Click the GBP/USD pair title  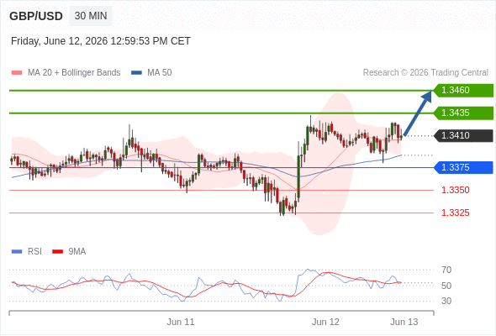[x=36, y=16]
